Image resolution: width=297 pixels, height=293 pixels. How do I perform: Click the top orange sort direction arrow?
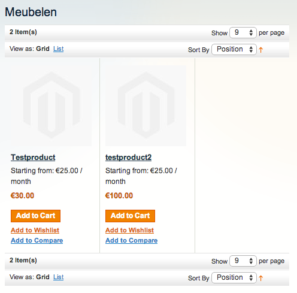(261, 50)
